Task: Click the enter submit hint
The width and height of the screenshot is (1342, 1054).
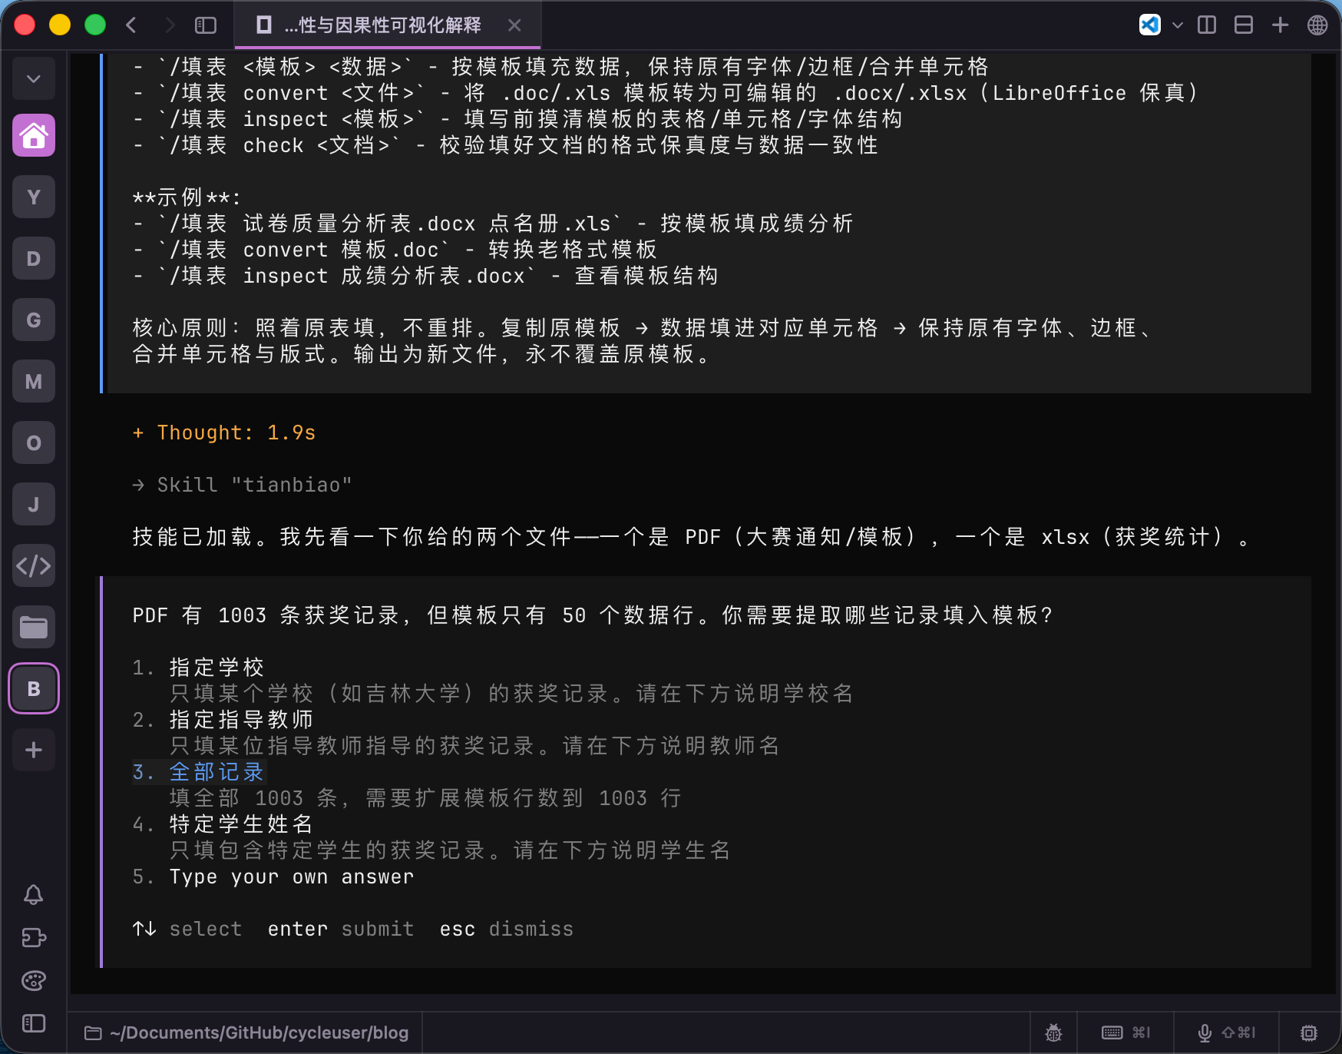Action: 341,929
